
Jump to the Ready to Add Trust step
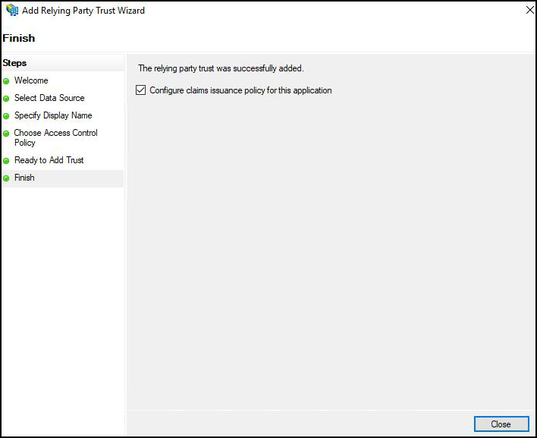coord(49,160)
